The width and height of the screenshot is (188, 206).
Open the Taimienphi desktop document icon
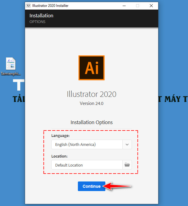[11, 66]
